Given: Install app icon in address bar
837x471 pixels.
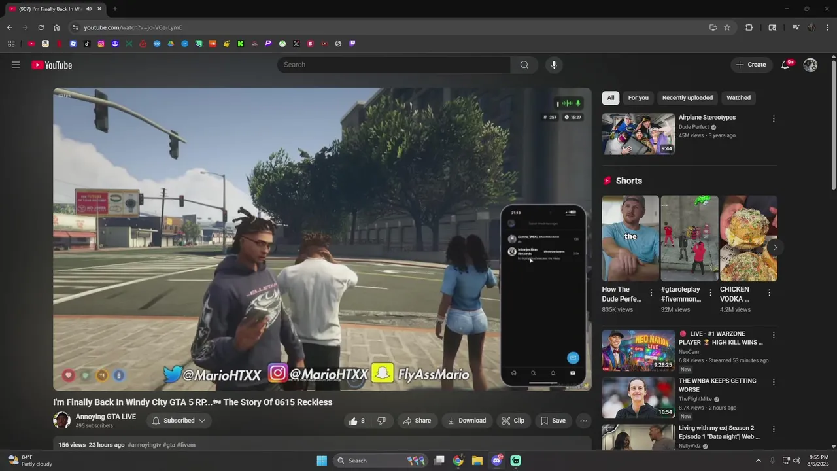Looking at the screenshot, I should (x=713, y=27).
